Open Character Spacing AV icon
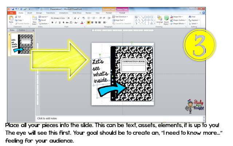This screenshot has width=233, height=146. tap(71, 23)
